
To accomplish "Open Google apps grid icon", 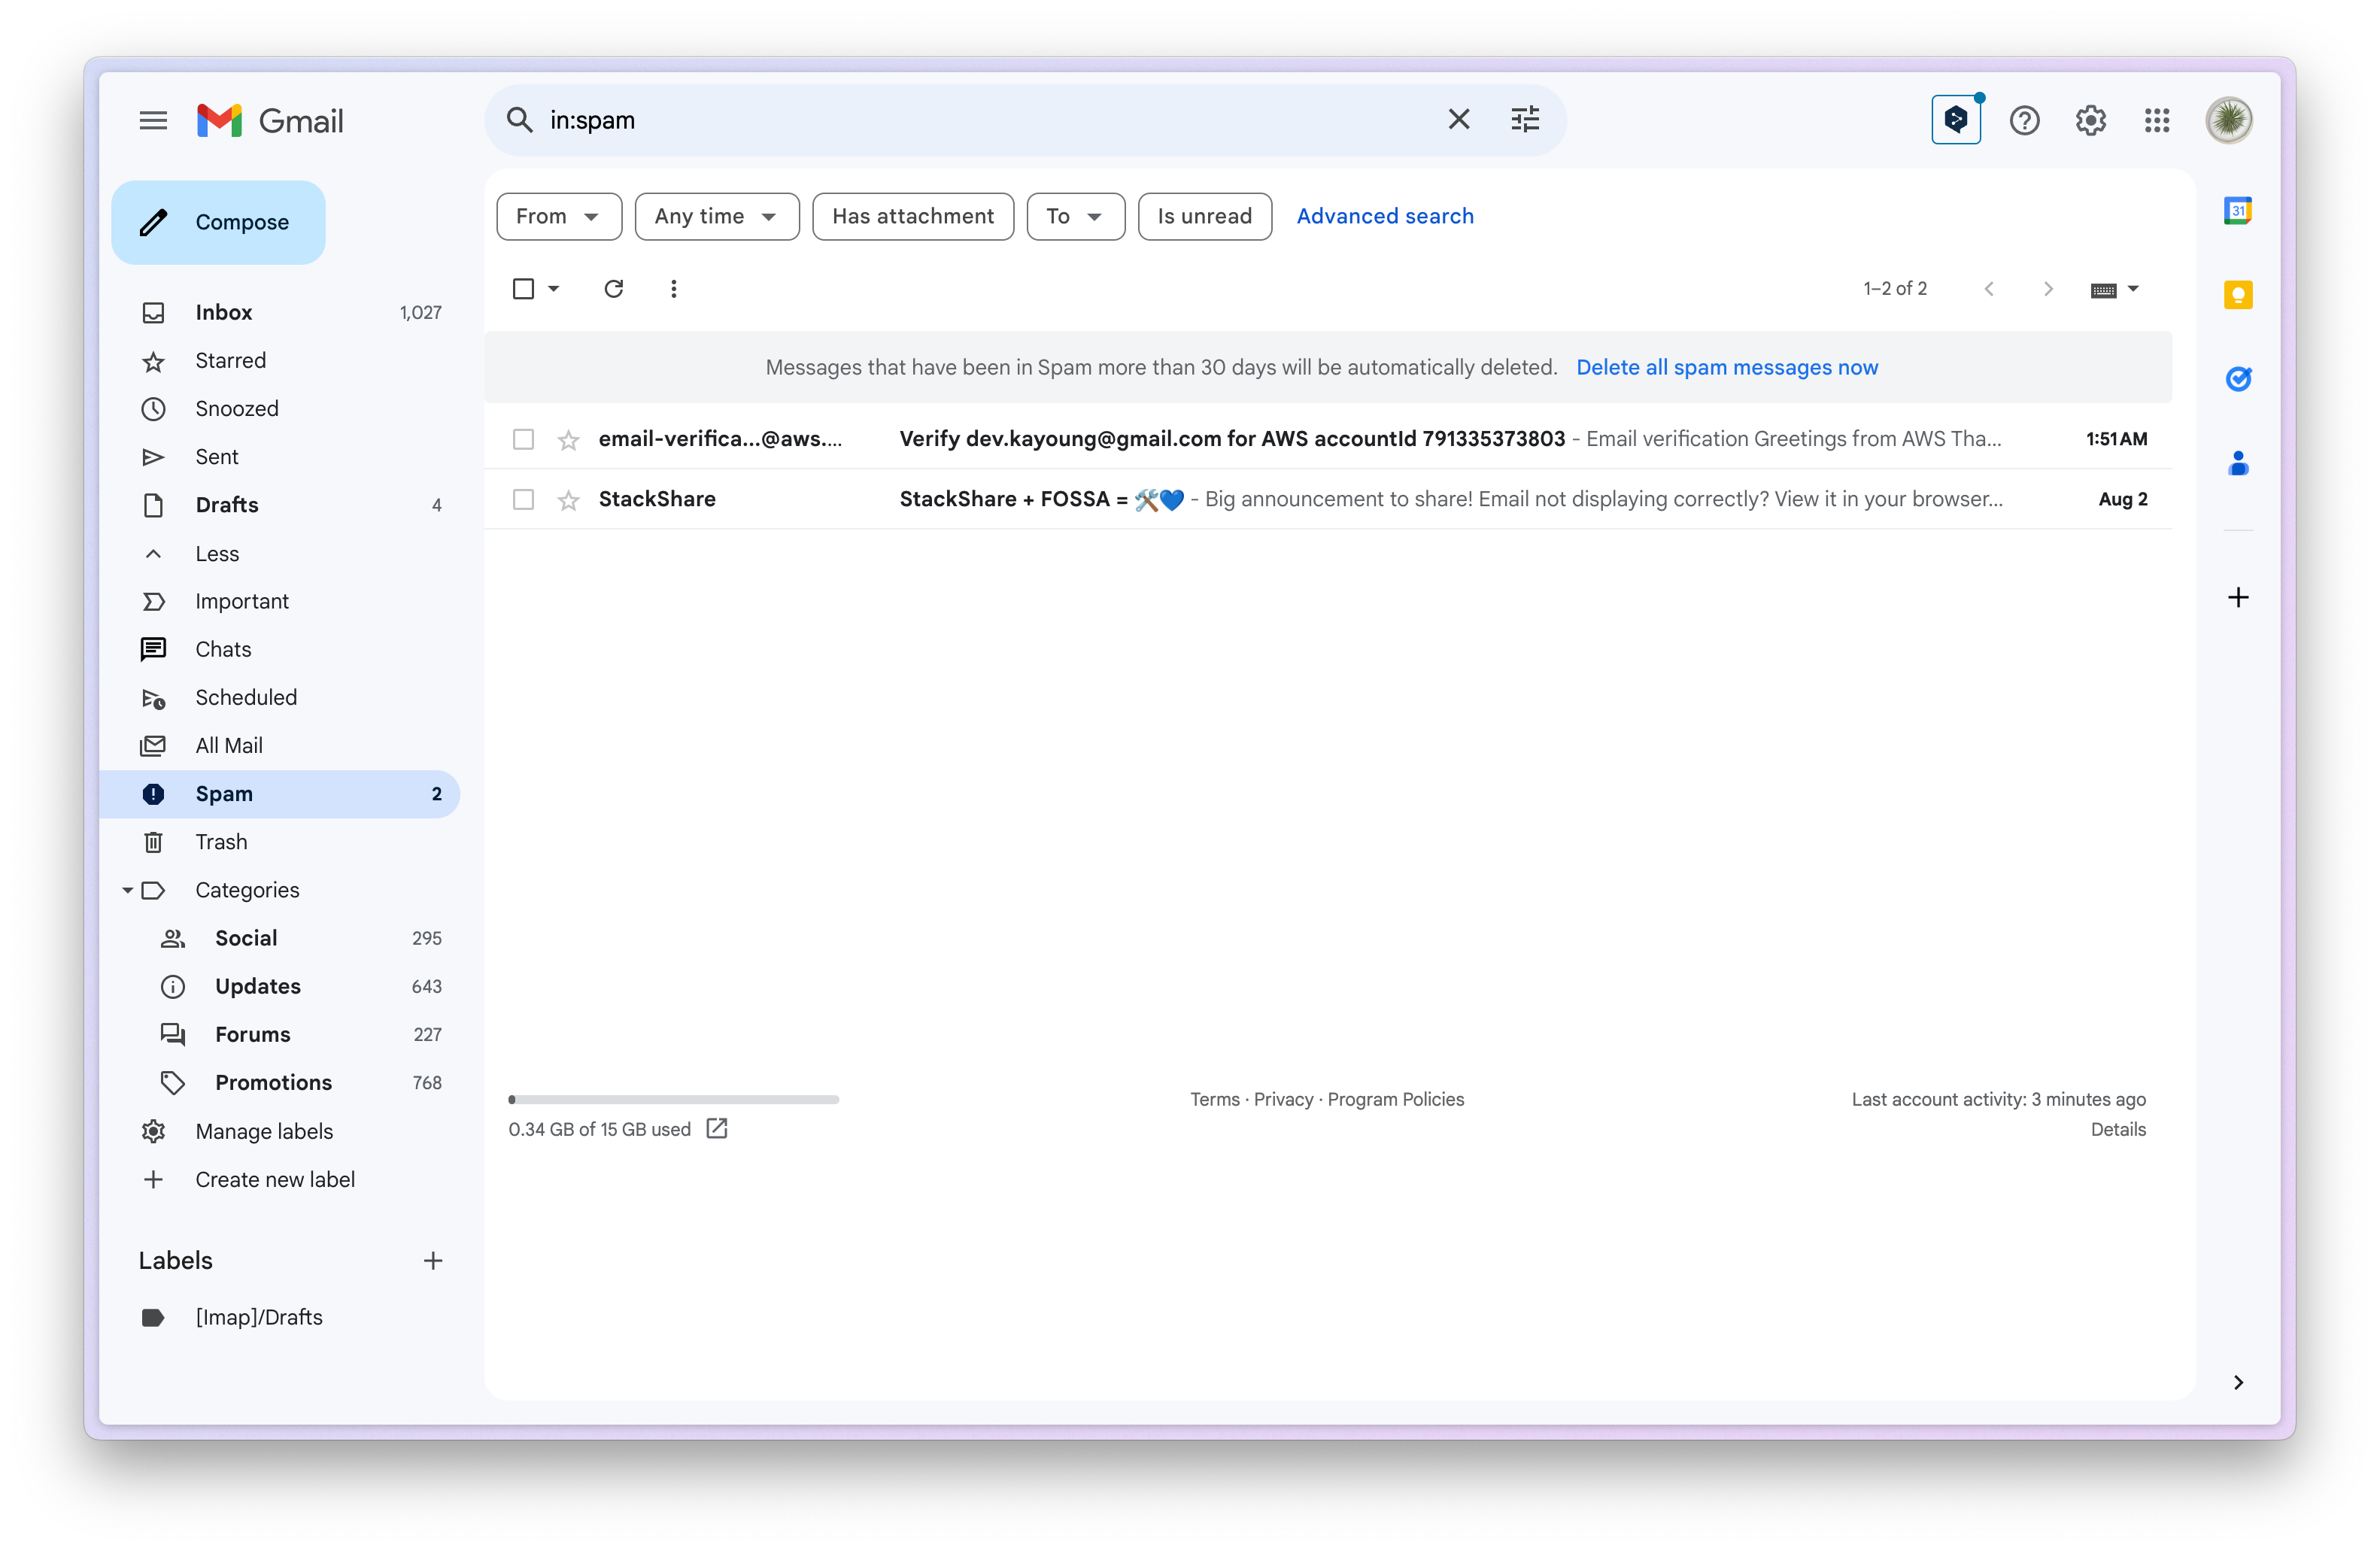I will pos(2156,121).
